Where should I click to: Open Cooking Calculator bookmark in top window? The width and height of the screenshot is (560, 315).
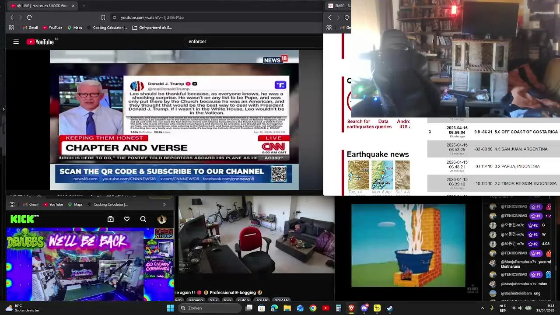click(x=107, y=28)
